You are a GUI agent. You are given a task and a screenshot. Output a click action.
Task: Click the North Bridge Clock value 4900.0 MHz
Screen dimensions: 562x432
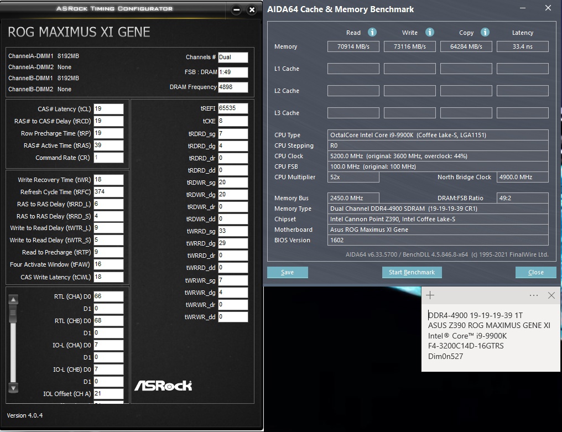[x=523, y=177]
